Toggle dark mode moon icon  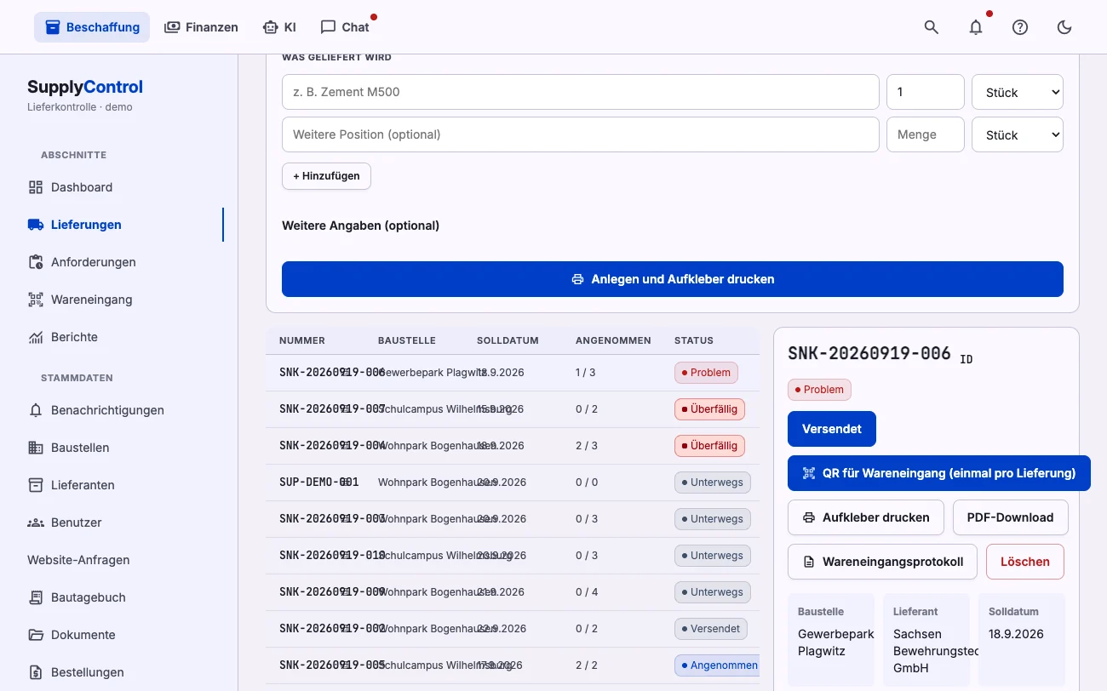1064,27
